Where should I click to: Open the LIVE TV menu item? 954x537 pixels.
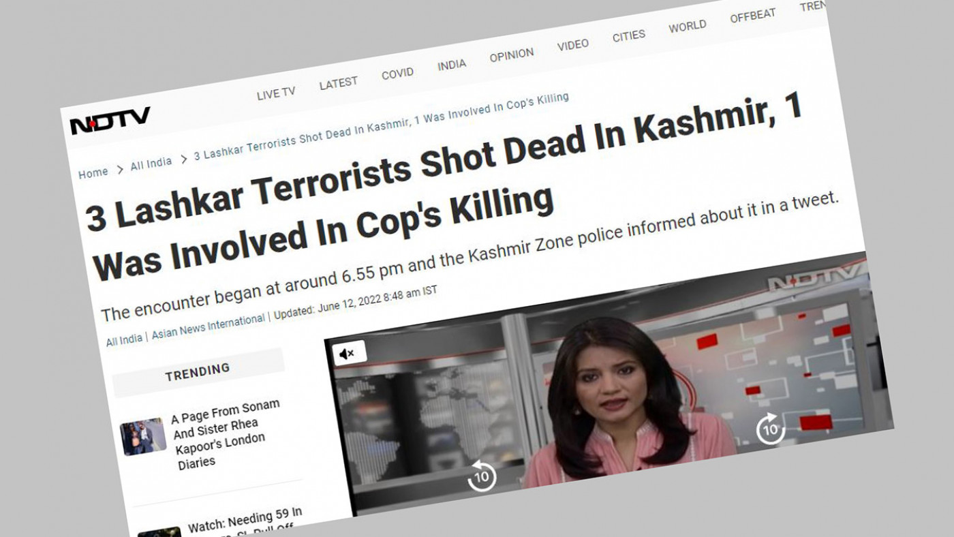pos(276,93)
